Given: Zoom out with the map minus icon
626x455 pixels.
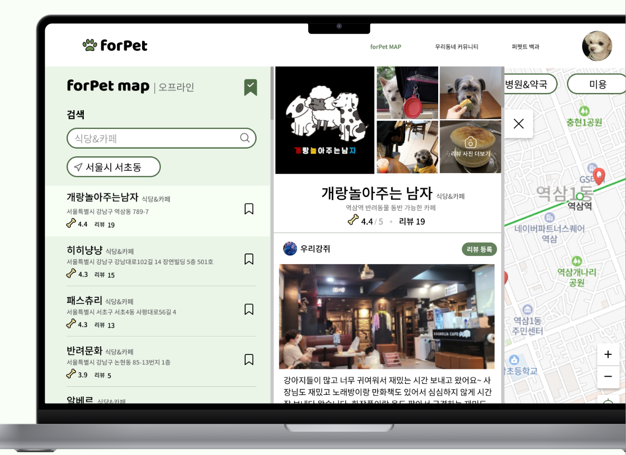Looking at the screenshot, I should coord(608,377).
